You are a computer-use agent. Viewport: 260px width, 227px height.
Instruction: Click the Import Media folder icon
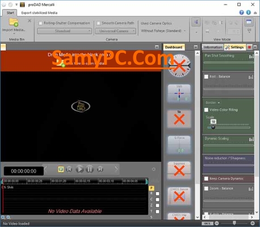[x=14, y=22]
